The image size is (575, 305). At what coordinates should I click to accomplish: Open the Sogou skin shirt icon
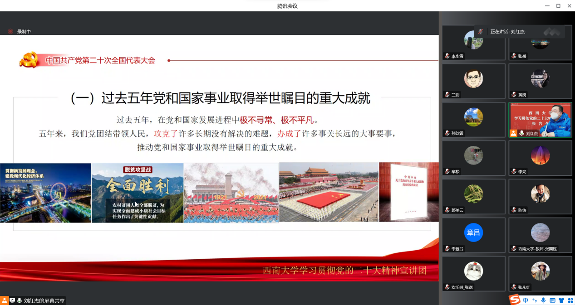pyautogui.click(x=561, y=300)
